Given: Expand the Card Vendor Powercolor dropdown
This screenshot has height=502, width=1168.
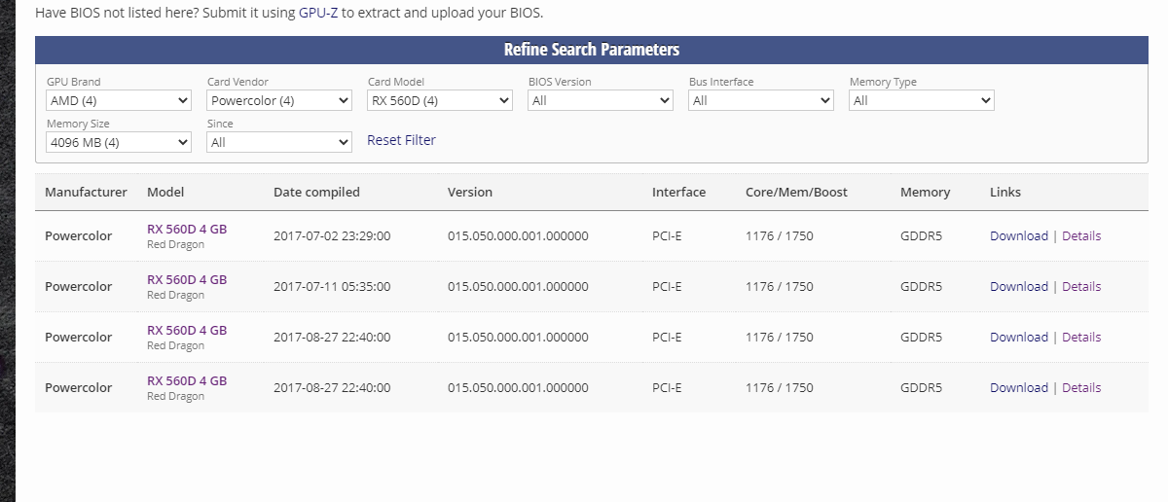Looking at the screenshot, I should tap(279, 100).
